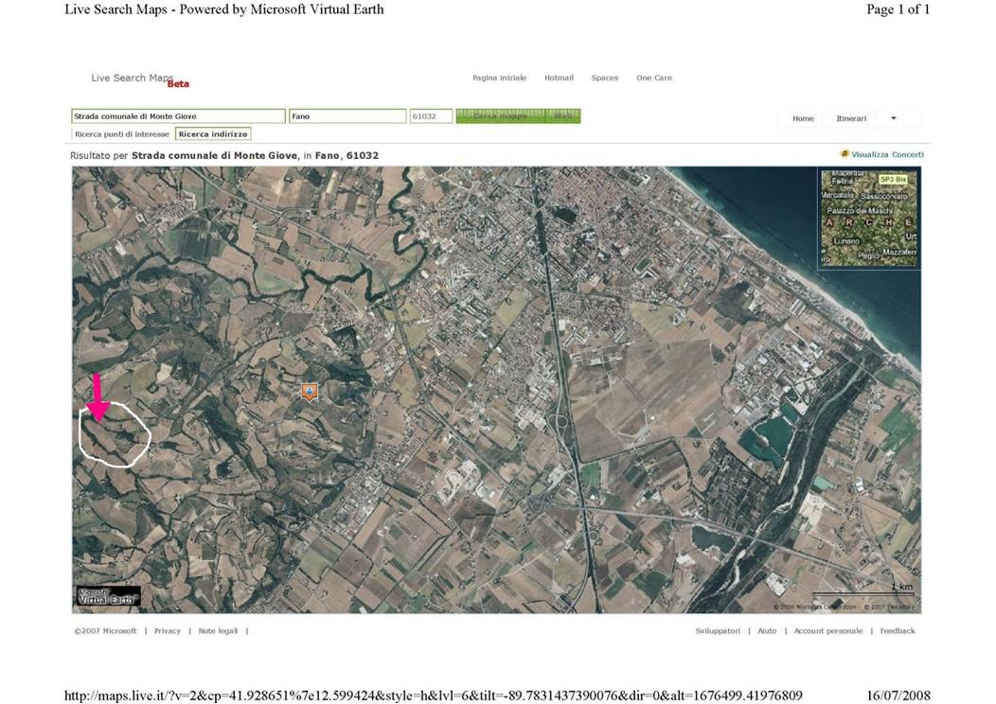Click the Visualizza Concerti link
996x704 pixels.
pyautogui.click(x=887, y=154)
